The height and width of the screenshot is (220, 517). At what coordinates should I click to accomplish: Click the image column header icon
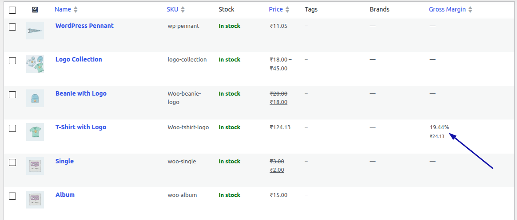point(35,10)
